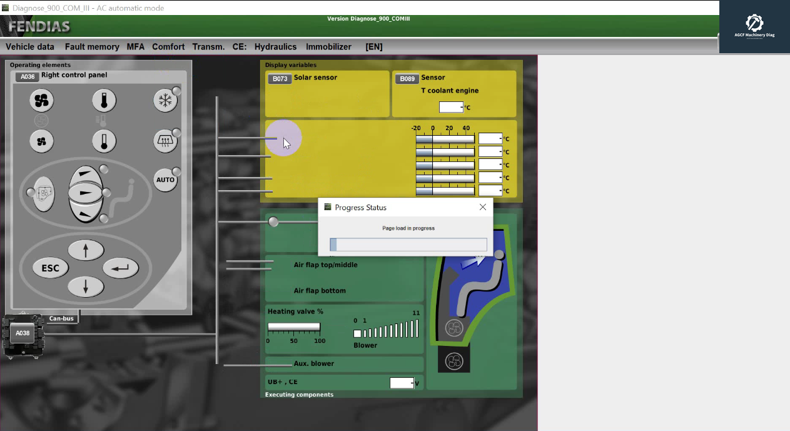Screen dimensions: 790x431
Task: Select the fan speed decrease icon
Action: (41, 141)
